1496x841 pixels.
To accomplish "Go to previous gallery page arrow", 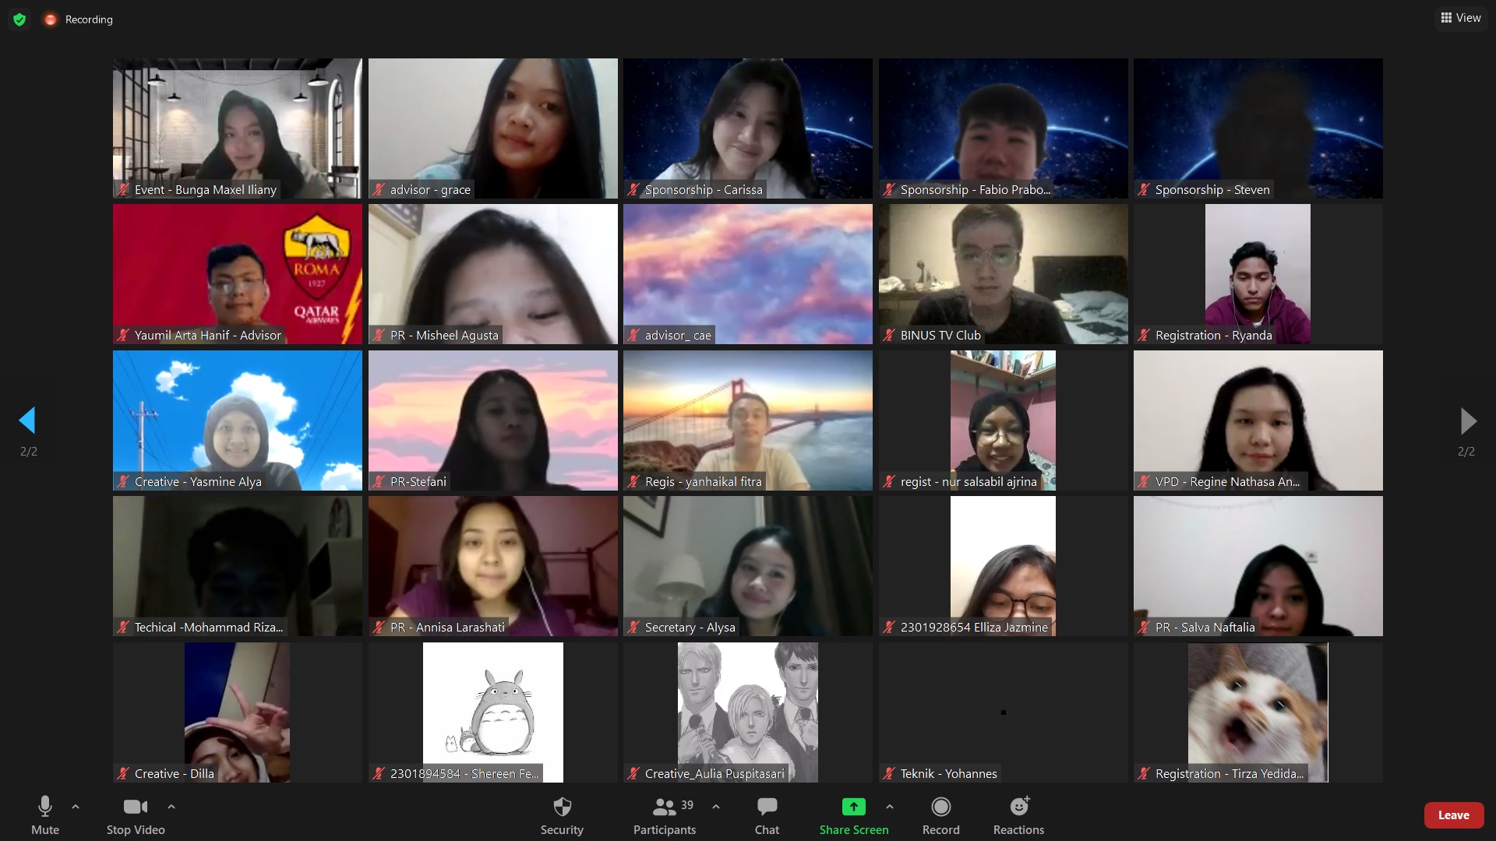I will [x=28, y=420].
